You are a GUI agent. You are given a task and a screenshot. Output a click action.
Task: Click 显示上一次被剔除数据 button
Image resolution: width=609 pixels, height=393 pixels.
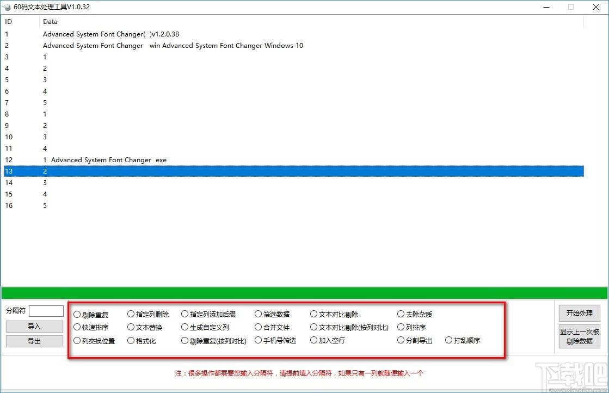point(579,336)
